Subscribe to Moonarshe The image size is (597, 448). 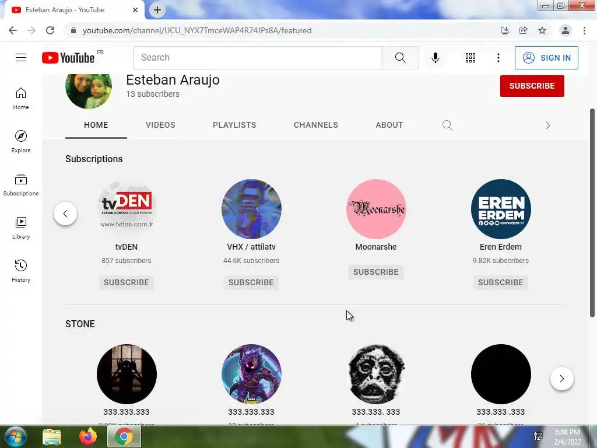tap(376, 272)
